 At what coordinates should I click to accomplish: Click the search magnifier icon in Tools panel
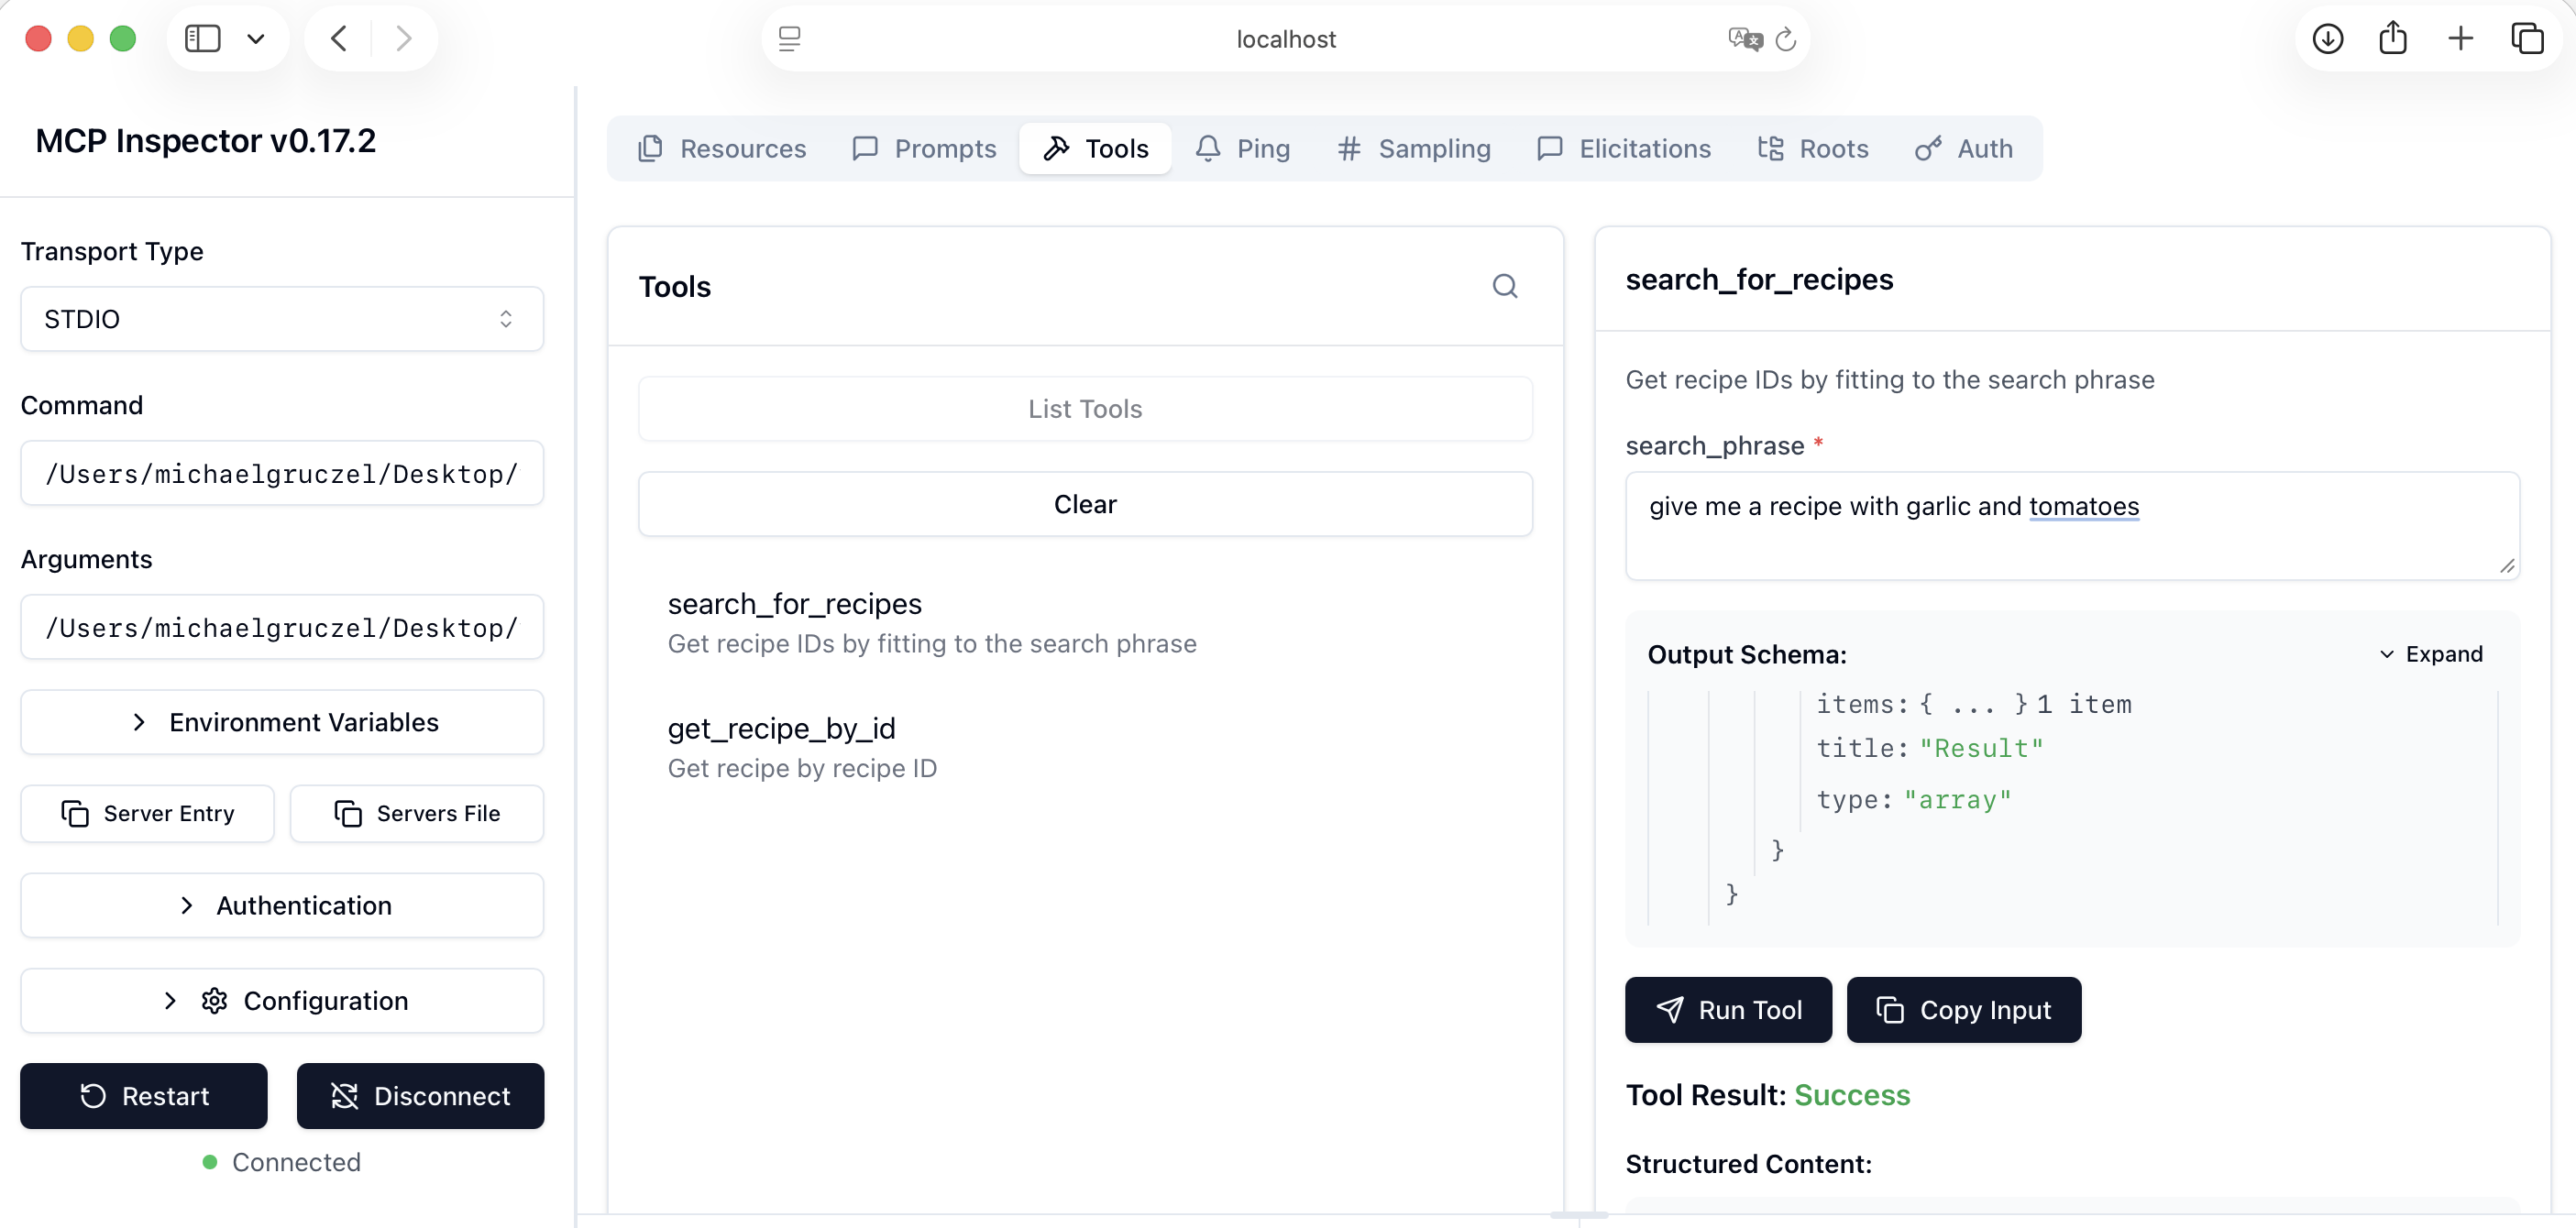1504,287
